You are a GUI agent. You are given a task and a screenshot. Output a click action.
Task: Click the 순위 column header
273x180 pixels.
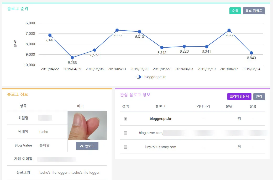(229, 106)
